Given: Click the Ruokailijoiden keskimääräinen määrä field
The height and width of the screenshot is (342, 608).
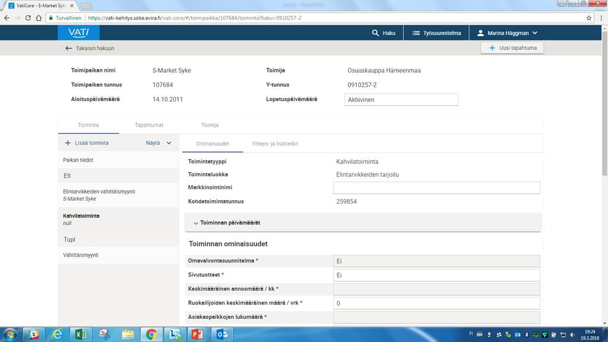Looking at the screenshot, I should click(x=436, y=303).
